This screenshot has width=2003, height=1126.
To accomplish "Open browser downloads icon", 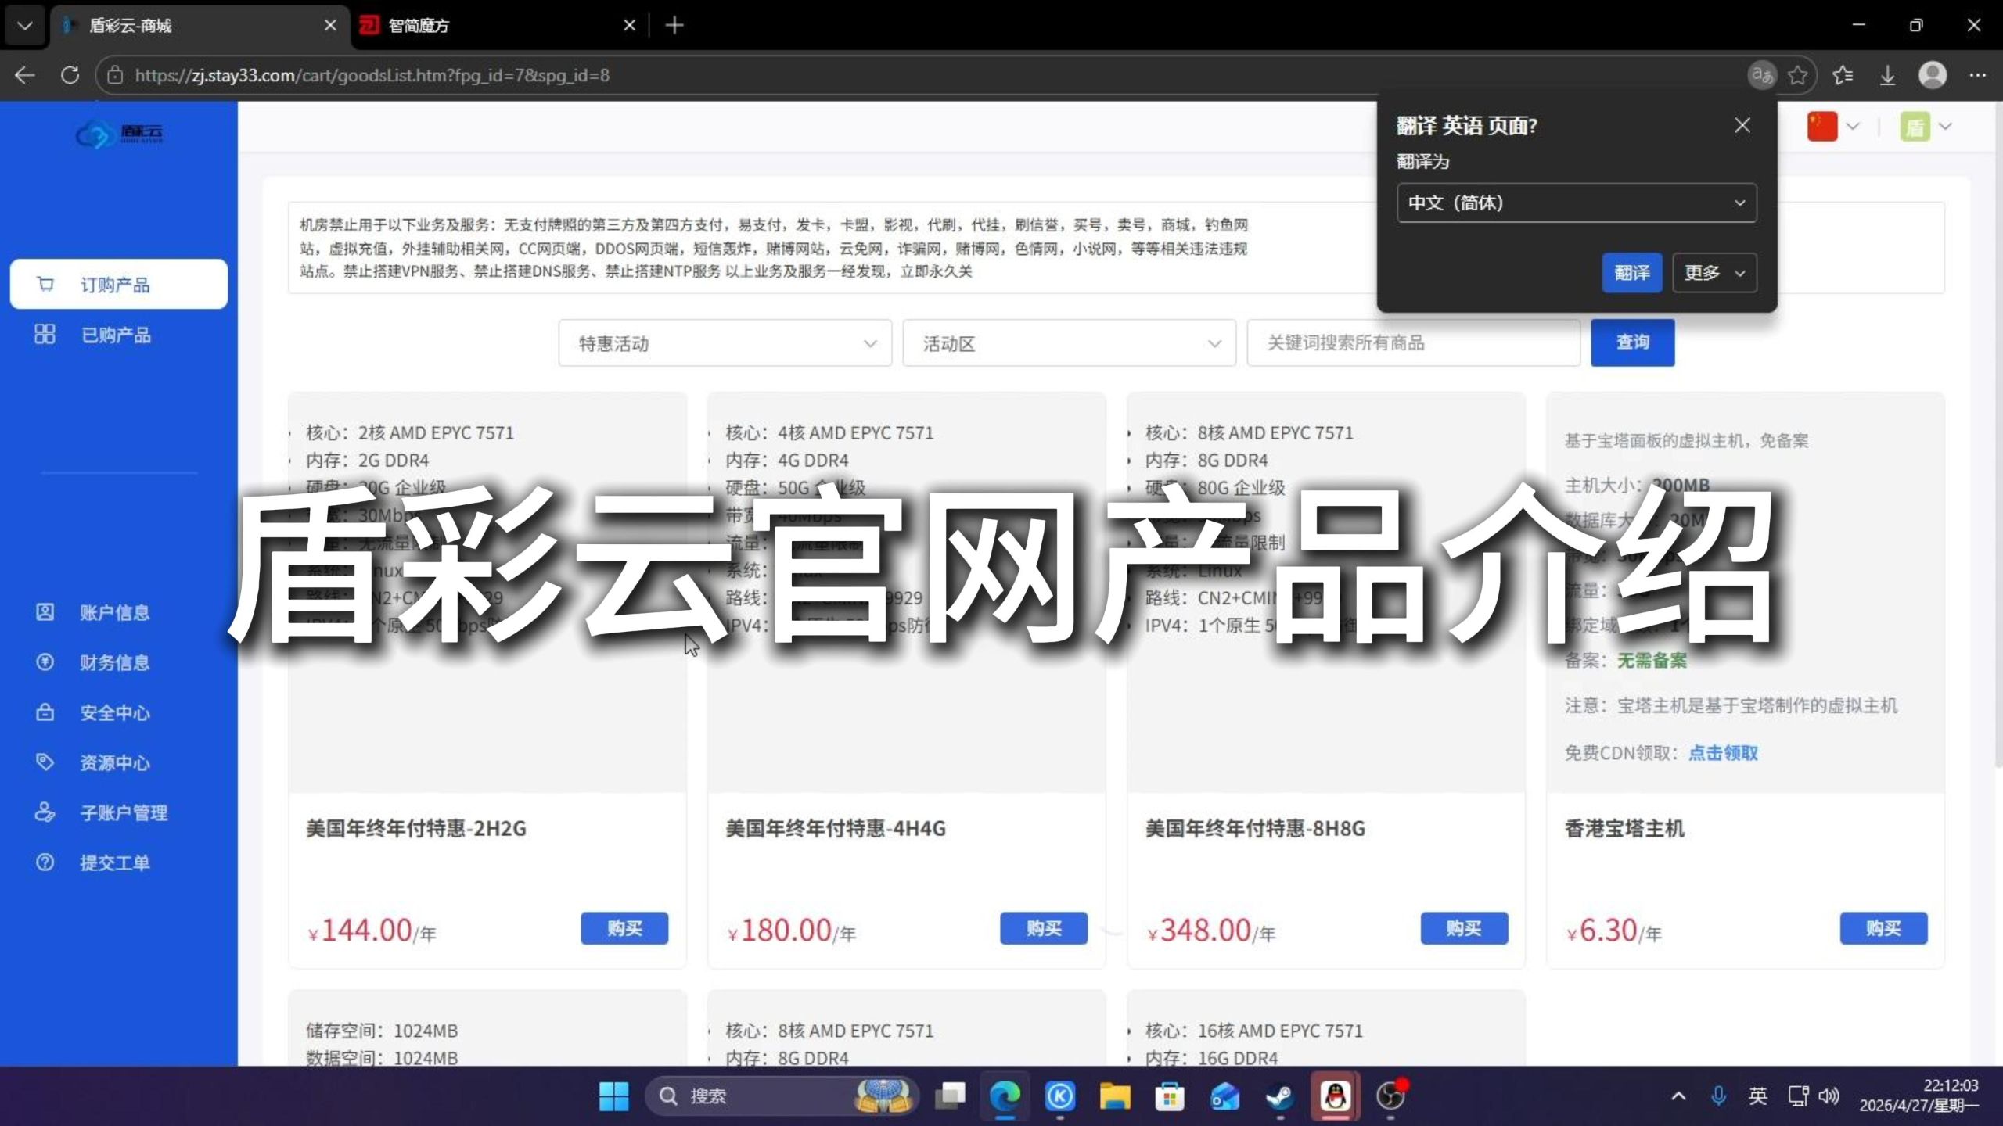I will point(1887,75).
